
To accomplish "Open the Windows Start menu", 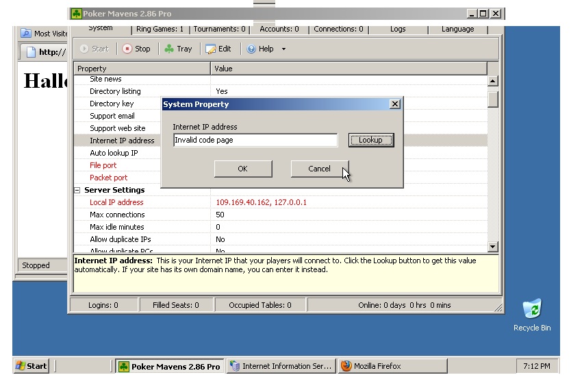I will tap(31, 366).
